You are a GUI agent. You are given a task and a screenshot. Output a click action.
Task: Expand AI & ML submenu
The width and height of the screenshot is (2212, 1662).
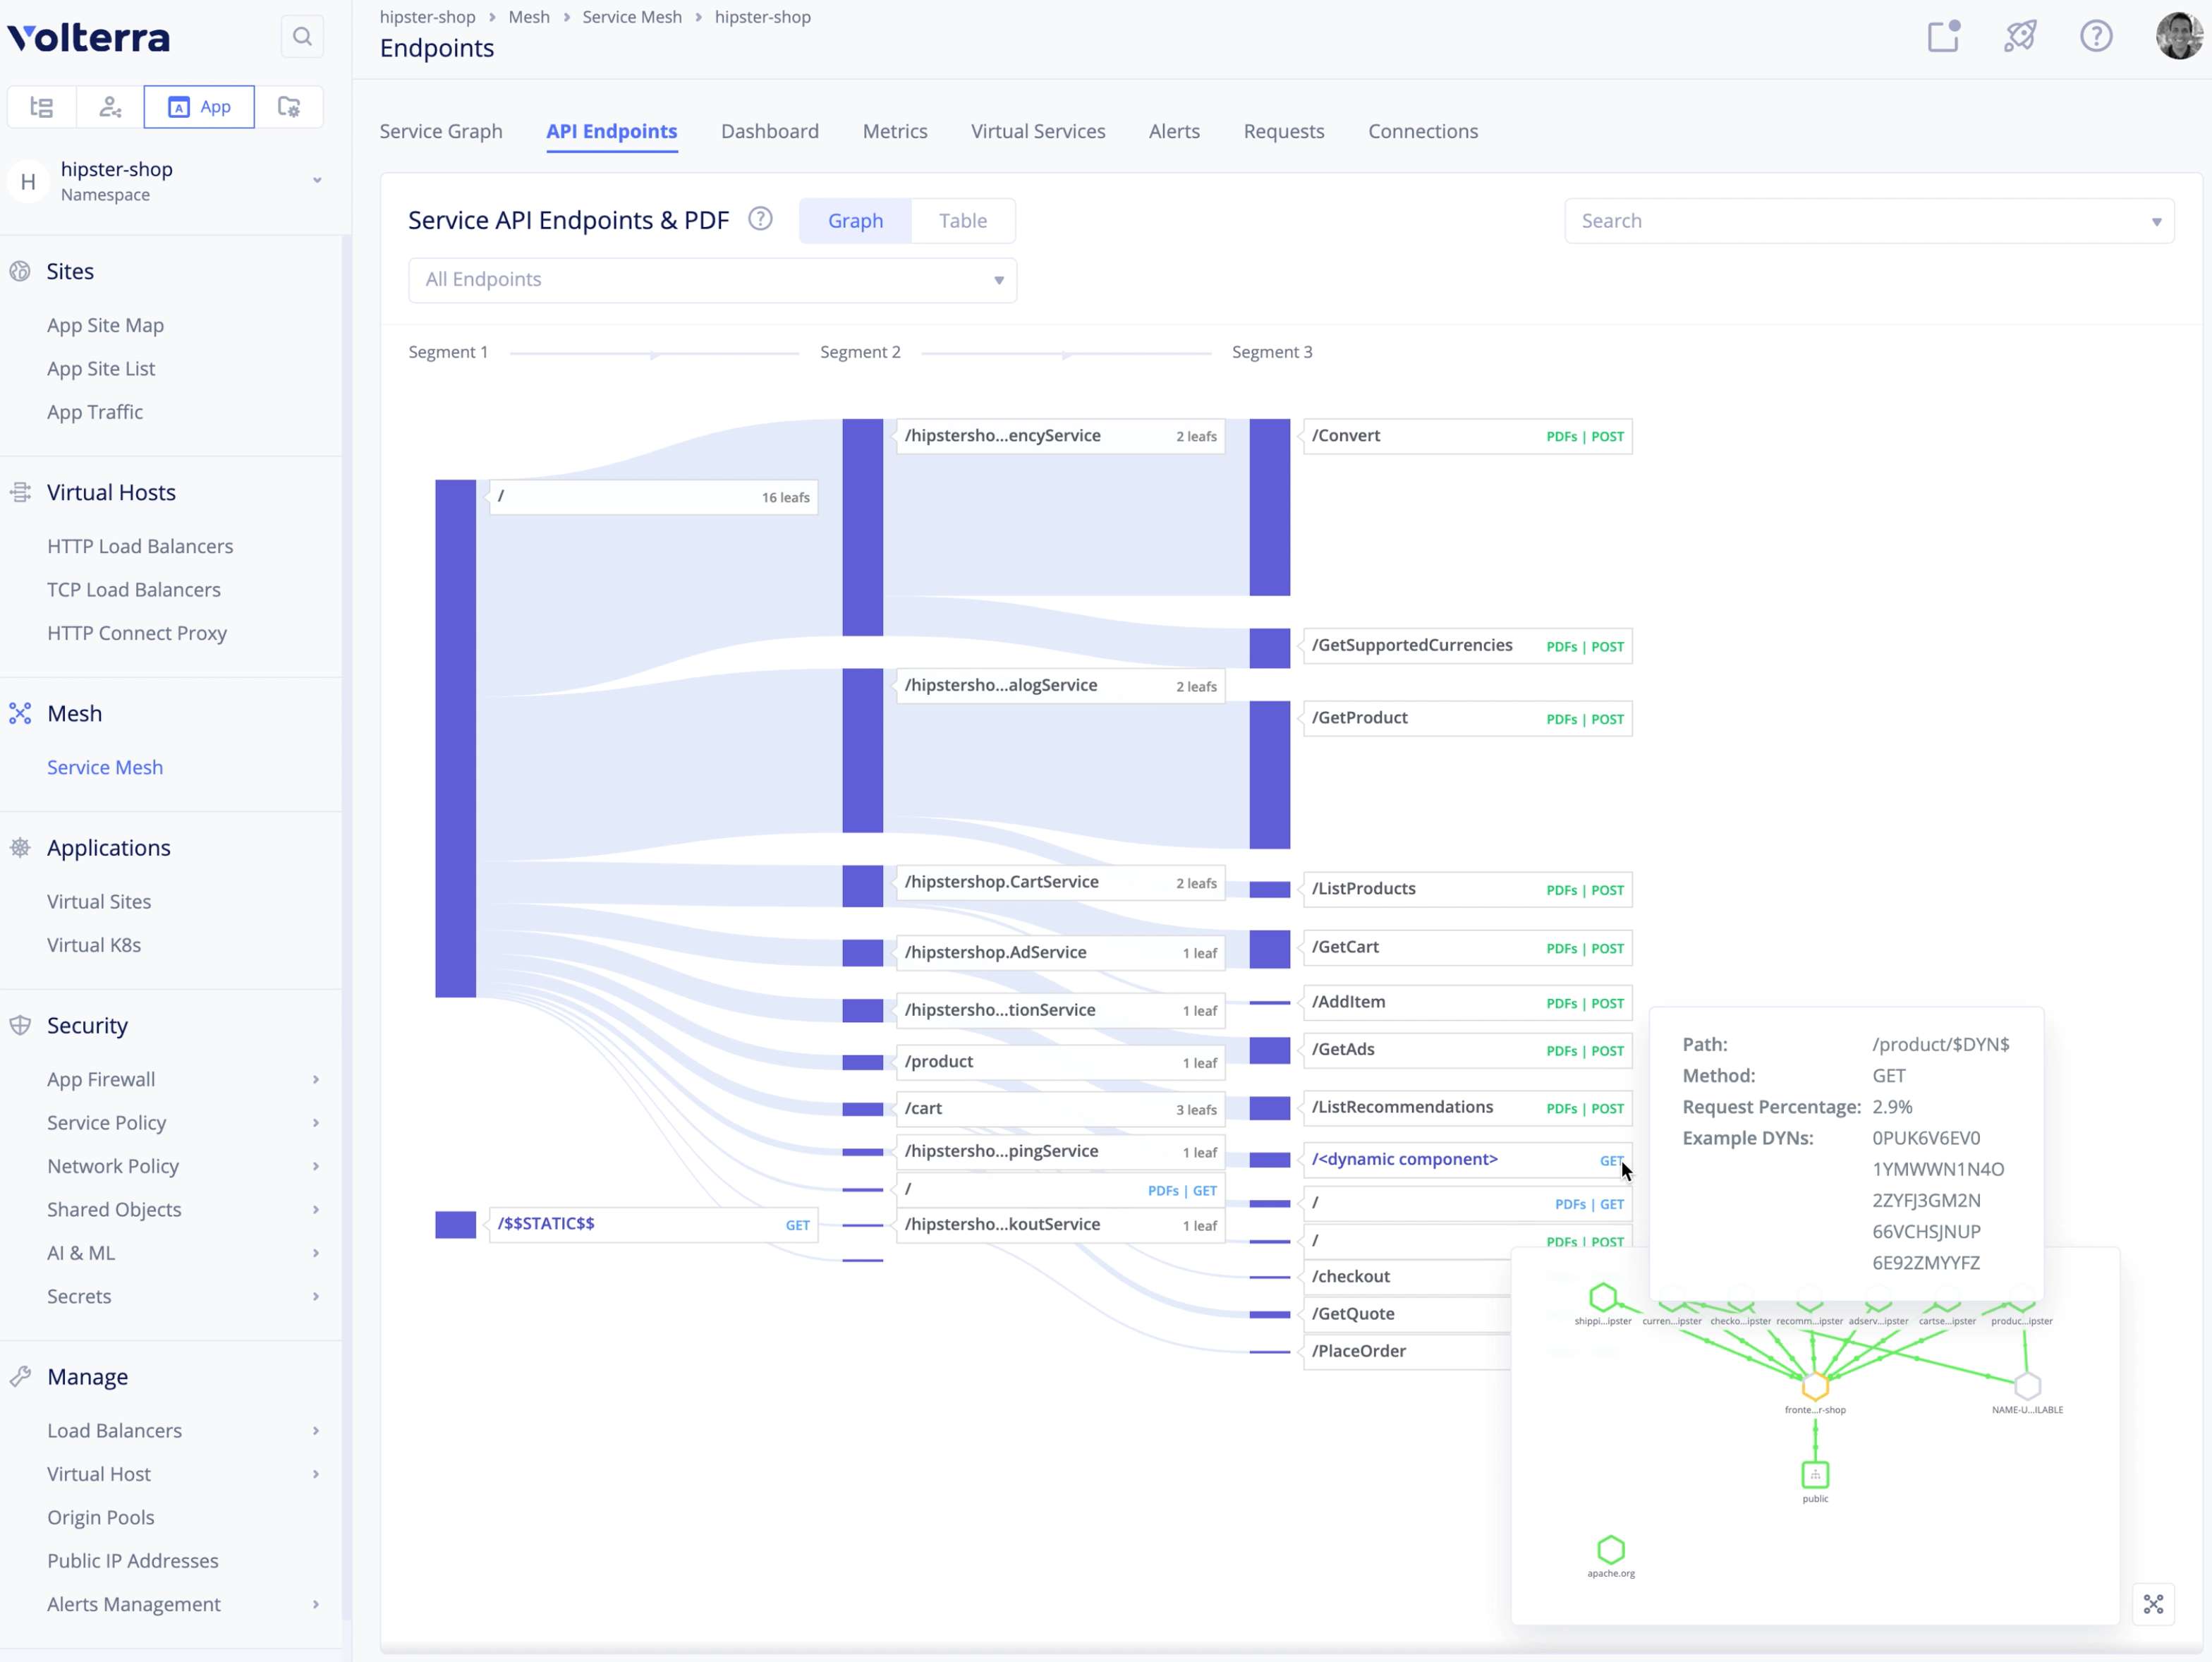(x=315, y=1253)
